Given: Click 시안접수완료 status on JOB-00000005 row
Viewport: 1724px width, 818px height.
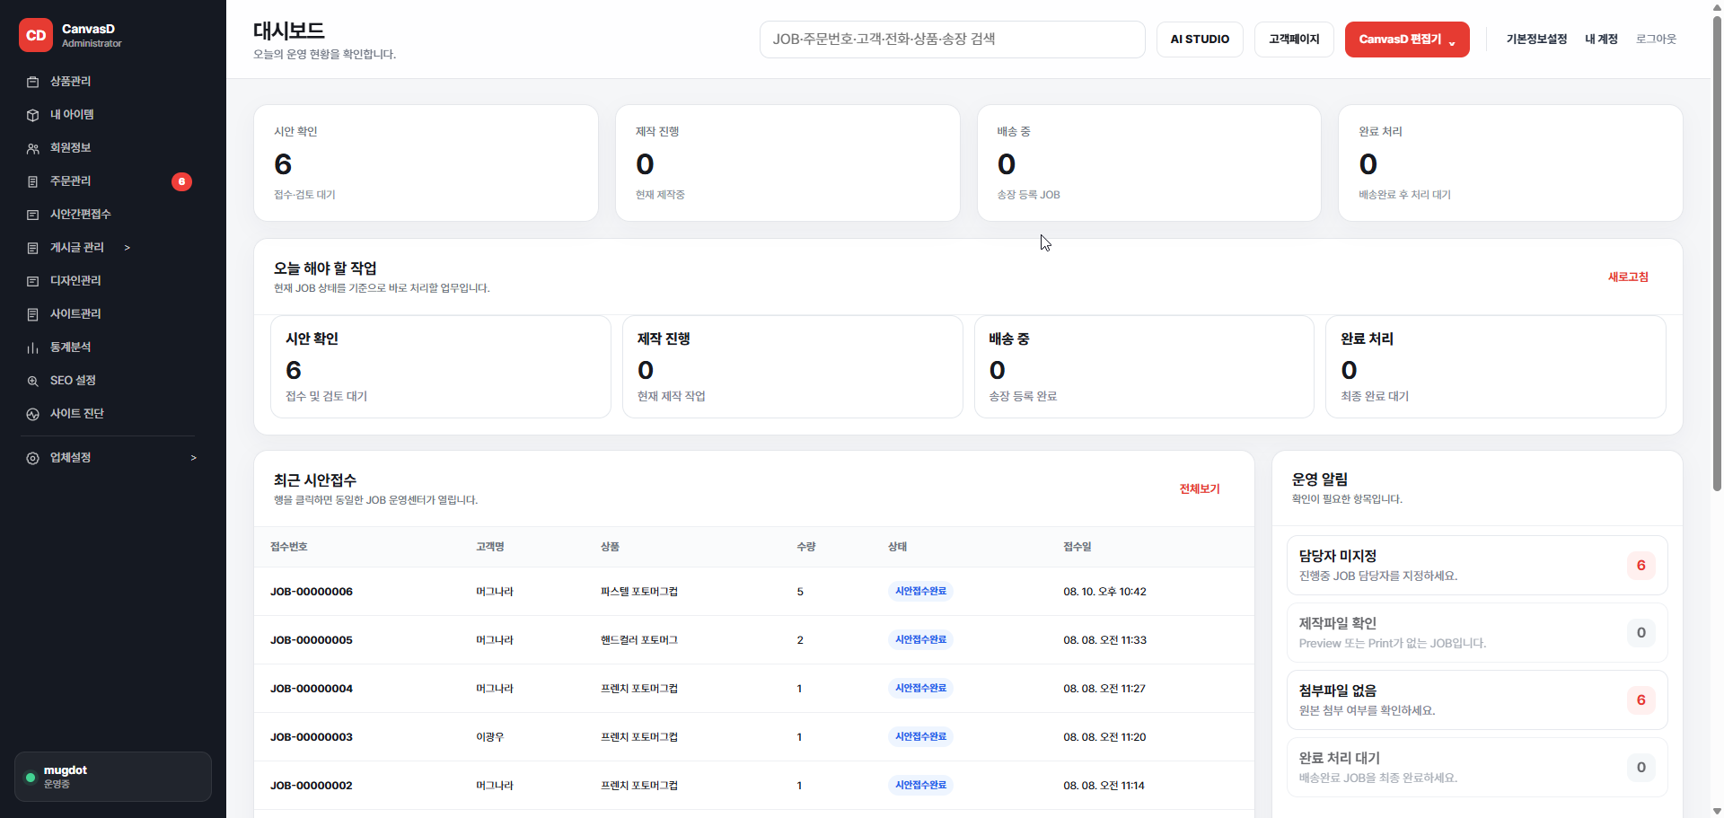Looking at the screenshot, I should 920,640.
